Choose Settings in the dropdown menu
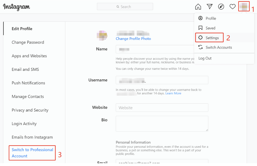 [212, 38]
